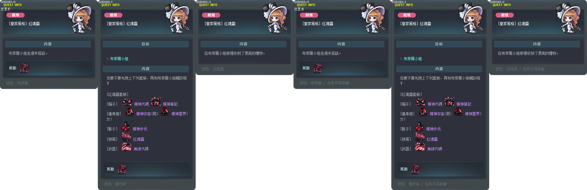Image resolution: width=587 pixels, height=190 pixels.
Task: Click the 状态: 已完成 / 任务不可开始 status text
Action: (x=520, y=69)
